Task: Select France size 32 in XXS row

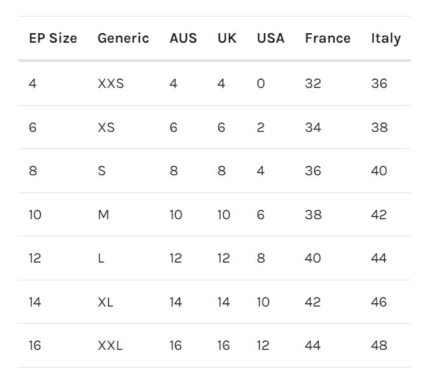Action: (x=313, y=83)
